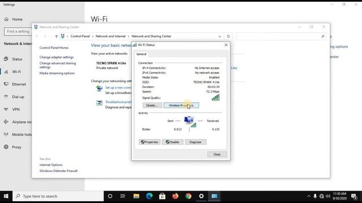
Task: Open Windows Defender Firewall link
Action: pos(58,171)
